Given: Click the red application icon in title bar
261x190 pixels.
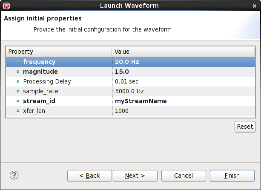Looking at the screenshot, I should (6, 6).
